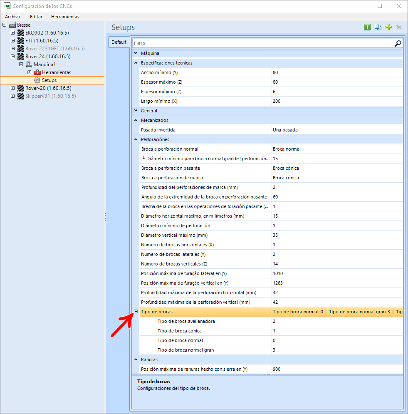This screenshot has width=408, height=414.
Task: Click the green activate setup icon
Action: pos(367,27)
